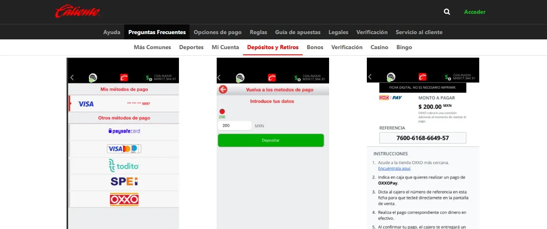
Task: Open the Encuéntrala aquí link
Action: tap(394, 168)
